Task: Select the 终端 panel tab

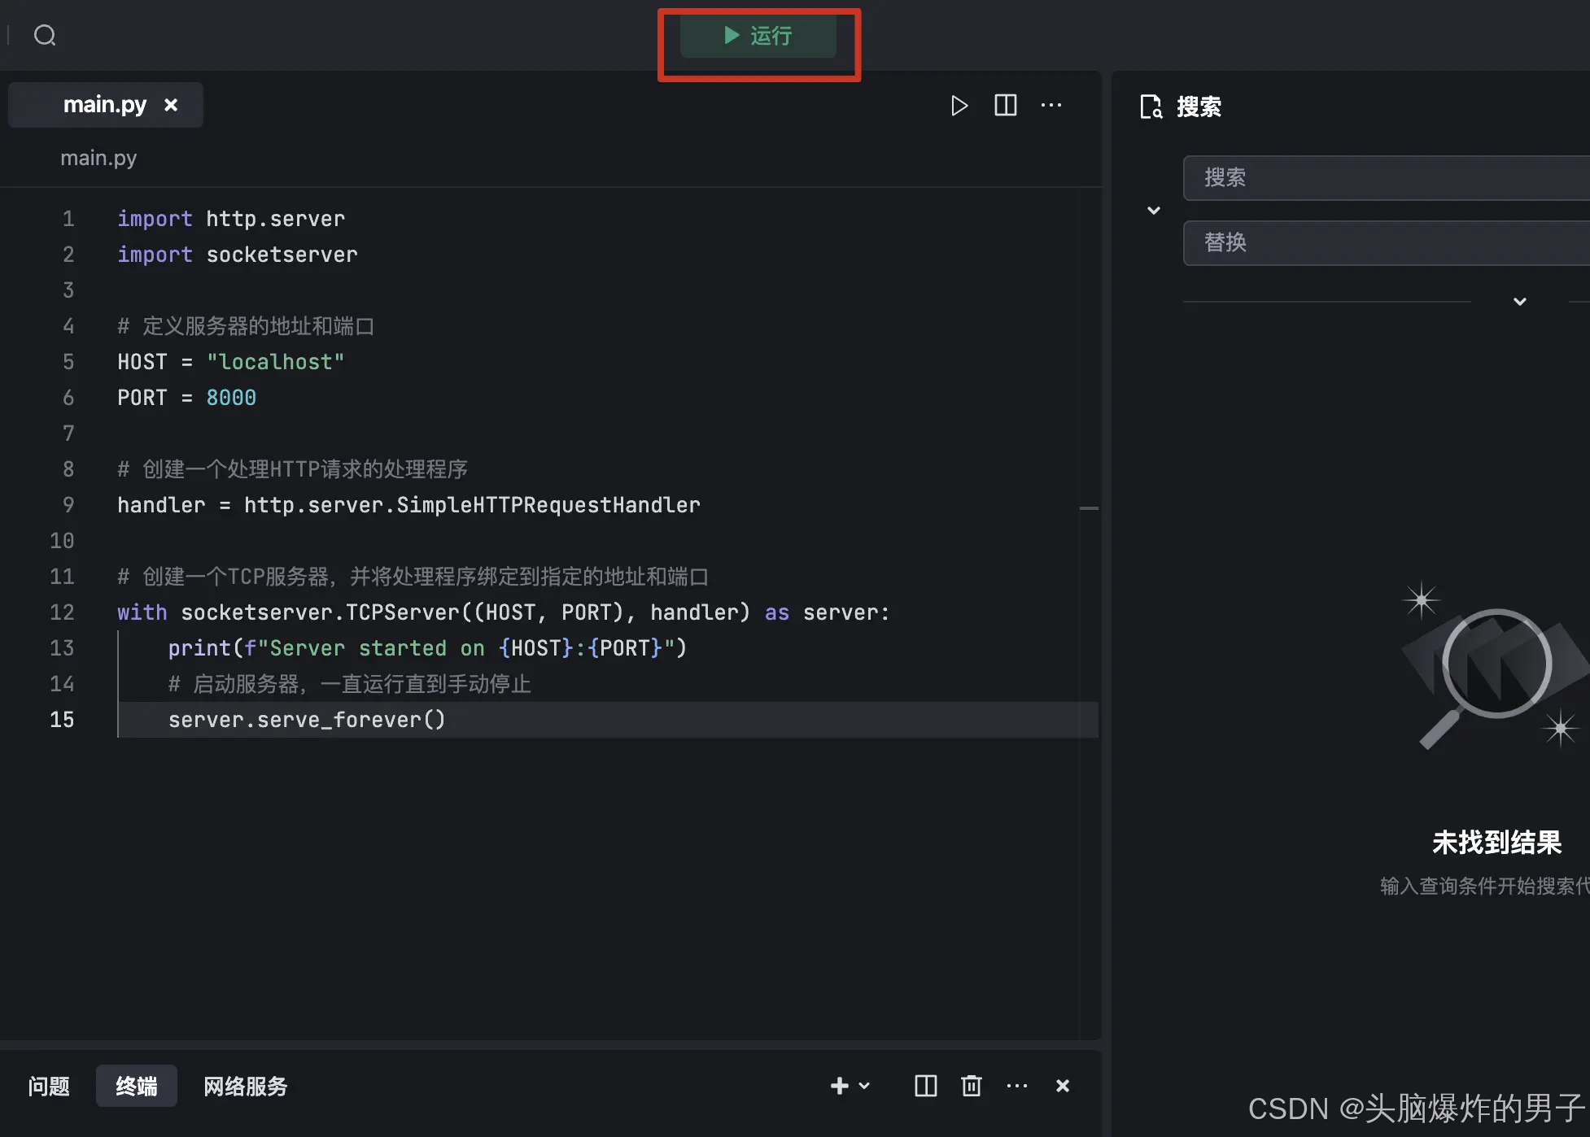Action: (x=136, y=1086)
